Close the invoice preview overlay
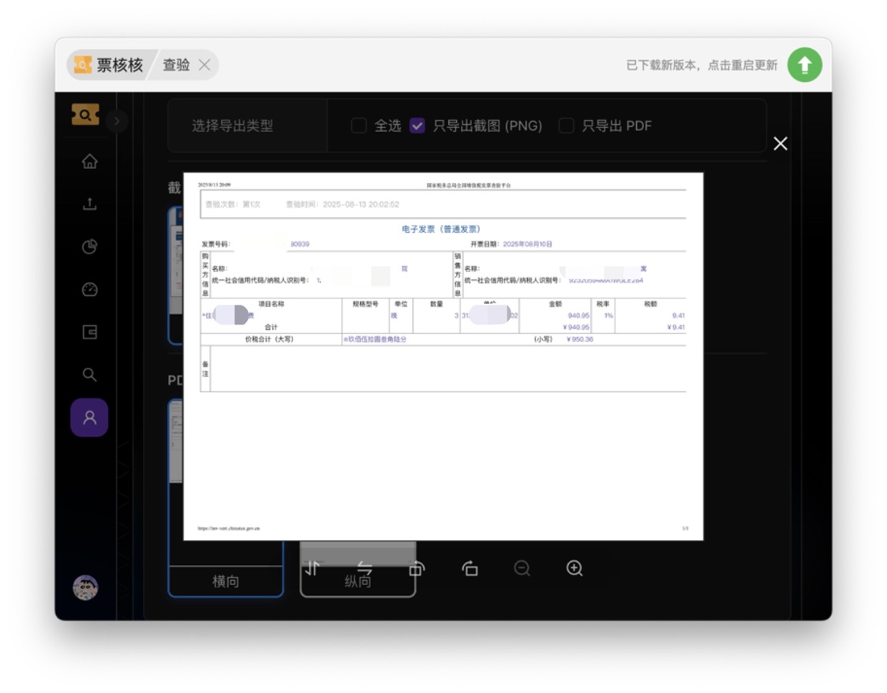Viewport: 887px width, 693px height. tap(780, 144)
